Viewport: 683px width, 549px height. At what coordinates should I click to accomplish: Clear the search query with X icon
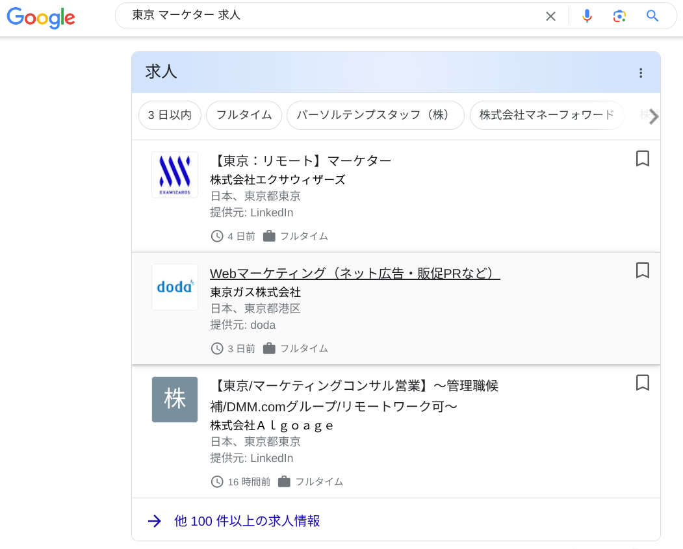550,16
